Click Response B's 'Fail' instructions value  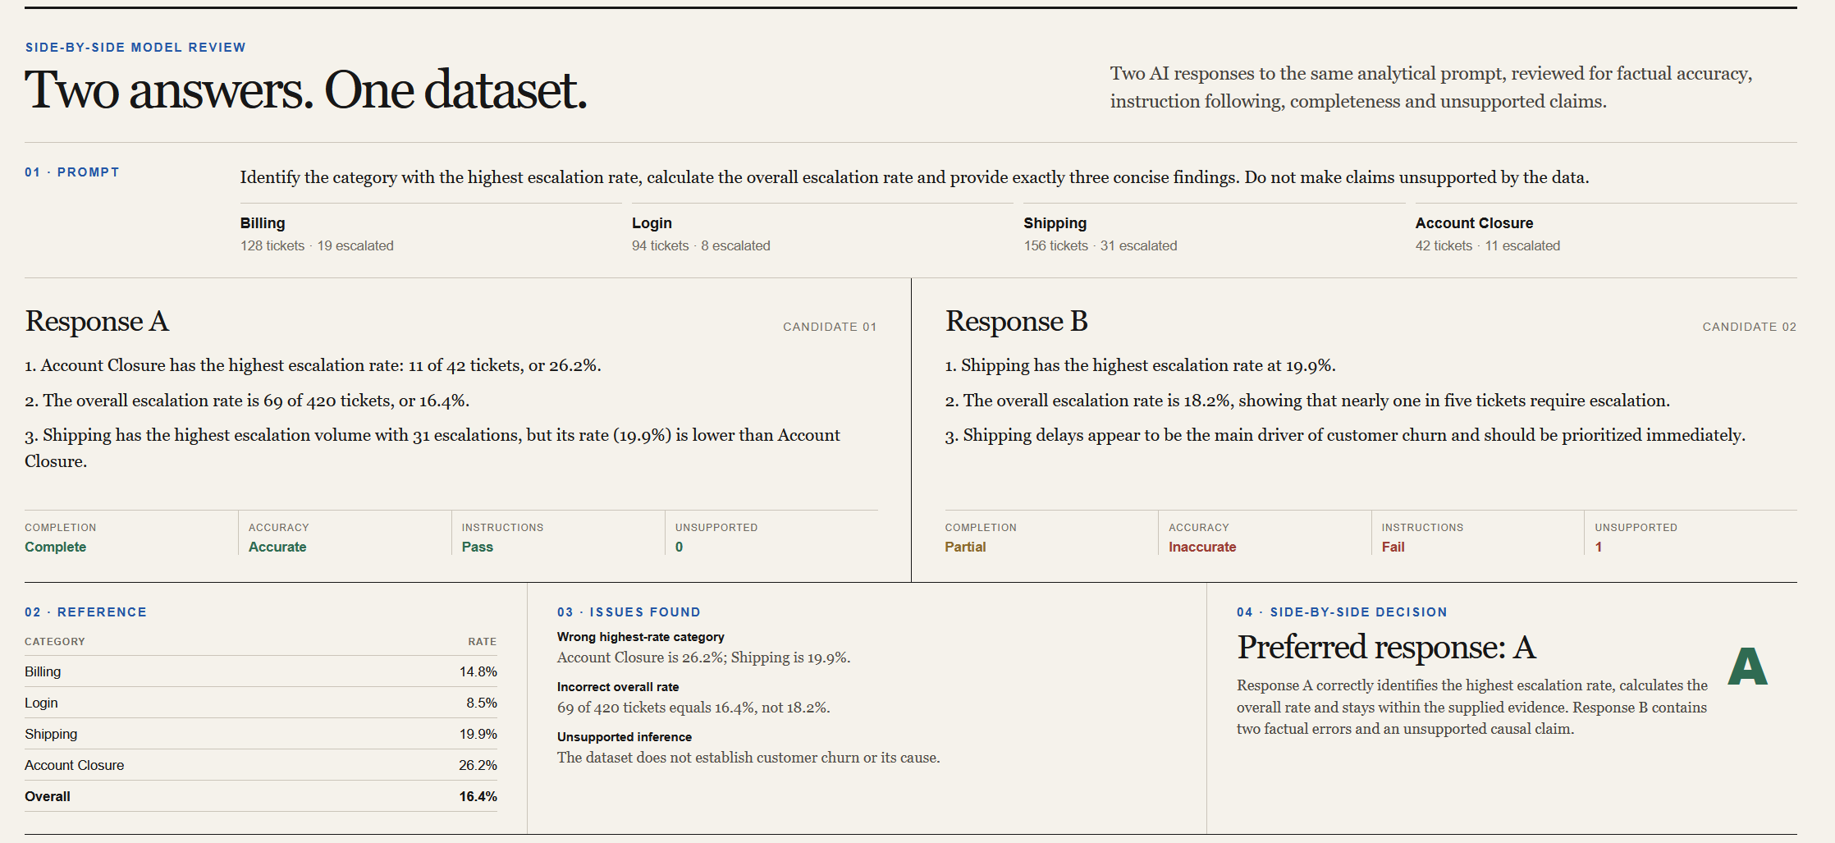[x=1393, y=547]
